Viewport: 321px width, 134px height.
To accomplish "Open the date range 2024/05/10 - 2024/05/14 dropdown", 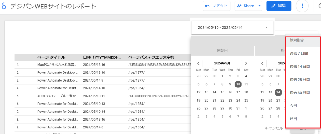I will pyautogui.click(x=233, y=27).
